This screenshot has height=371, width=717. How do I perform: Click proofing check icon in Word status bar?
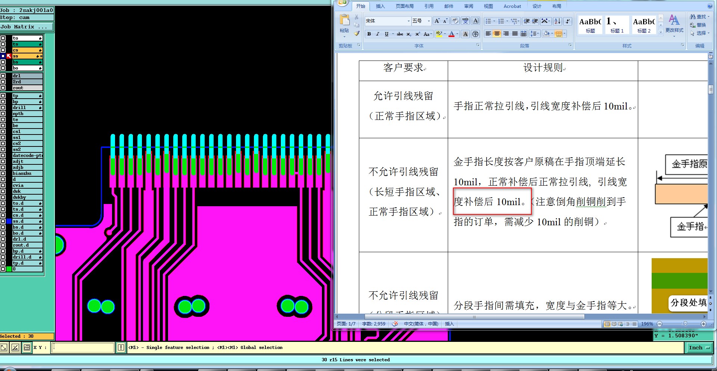tap(395, 324)
